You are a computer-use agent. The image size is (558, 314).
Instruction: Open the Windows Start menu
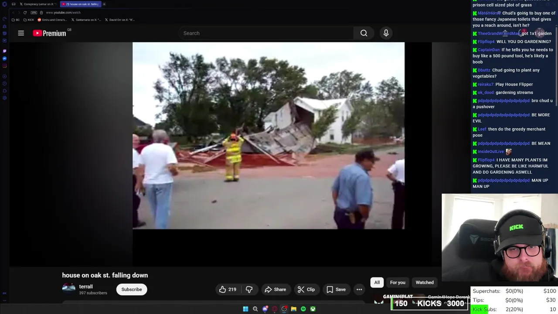[x=245, y=309]
